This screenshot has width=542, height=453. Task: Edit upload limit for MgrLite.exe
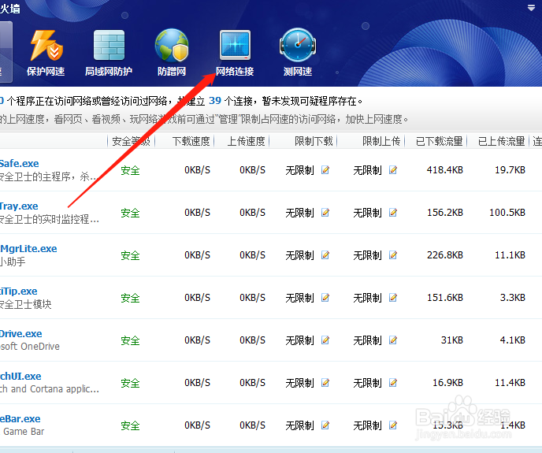pyautogui.click(x=393, y=254)
